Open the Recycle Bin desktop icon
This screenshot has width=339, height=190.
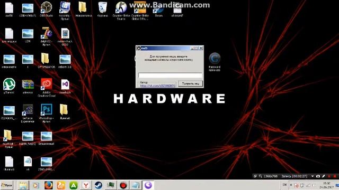click(102, 9)
